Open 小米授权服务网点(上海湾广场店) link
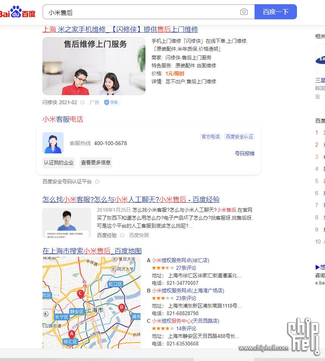325x361 pixels. click(x=188, y=291)
